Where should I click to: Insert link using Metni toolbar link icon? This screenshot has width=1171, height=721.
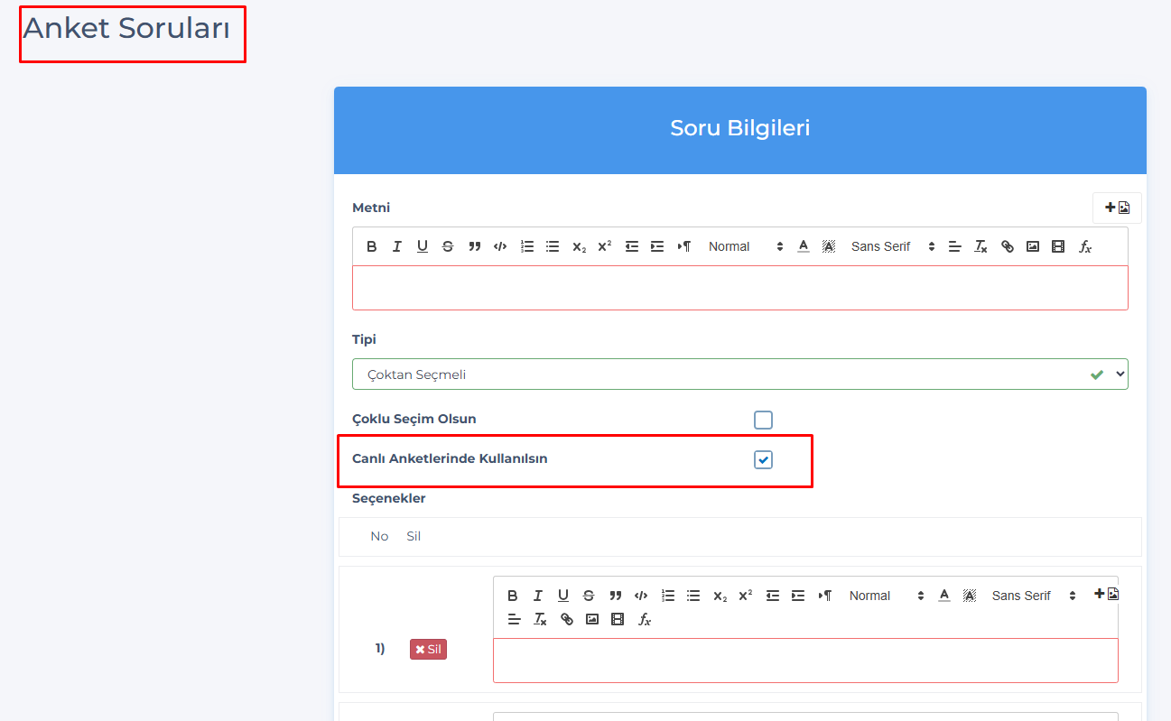point(1008,246)
